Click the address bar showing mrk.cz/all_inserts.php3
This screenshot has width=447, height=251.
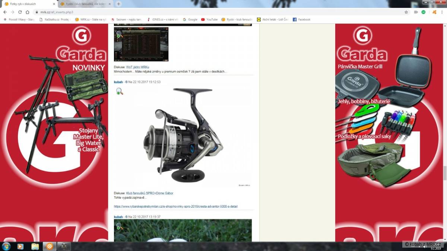coord(220,12)
